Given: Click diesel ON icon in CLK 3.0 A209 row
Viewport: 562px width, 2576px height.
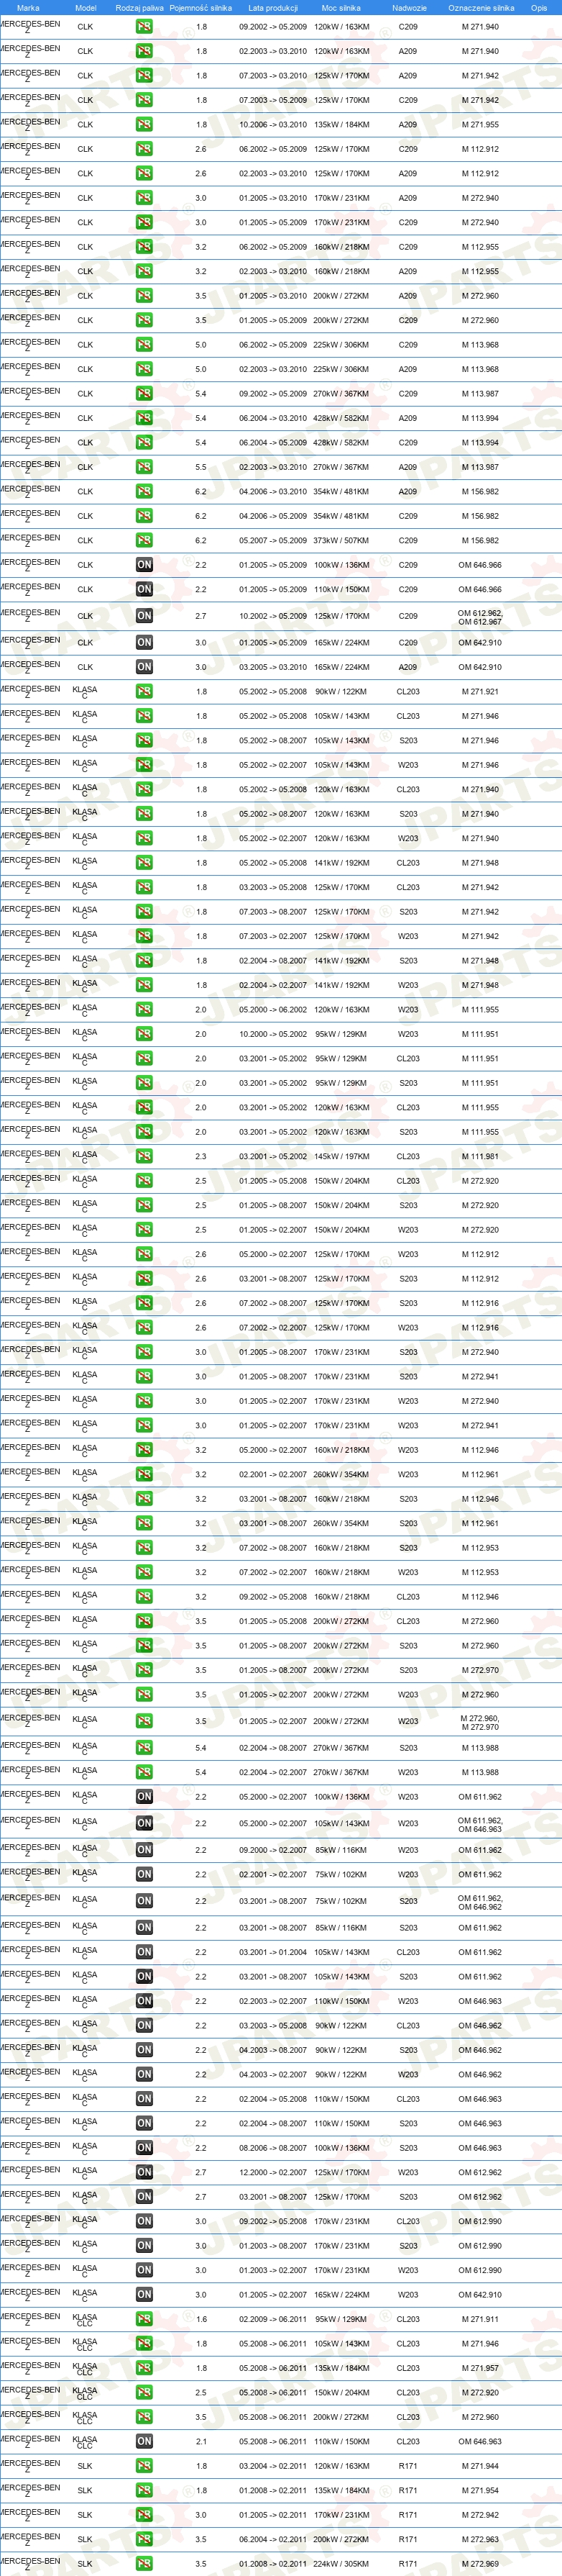Looking at the screenshot, I should [x=144, y=667].
